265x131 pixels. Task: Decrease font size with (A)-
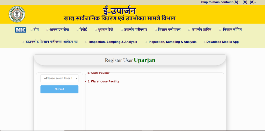253,2
